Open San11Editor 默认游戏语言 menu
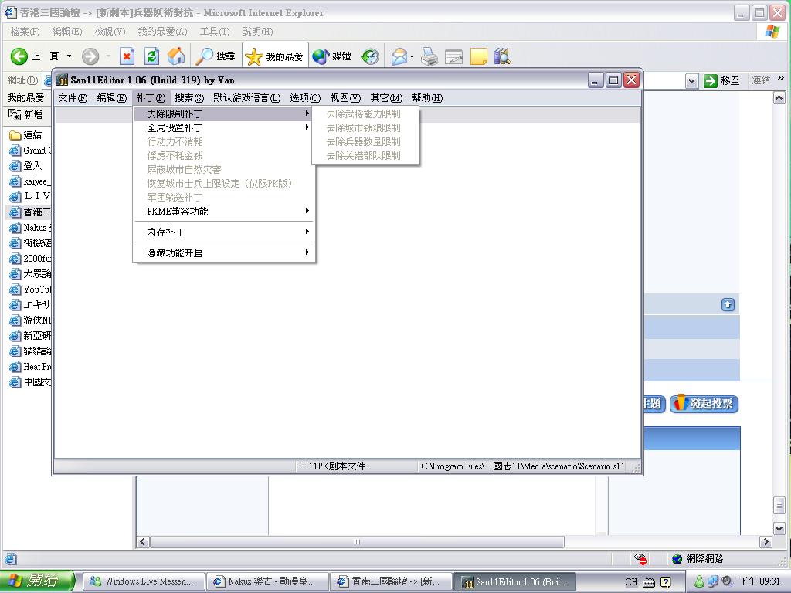Screen dimensions: 791x593 pos(246,98)
